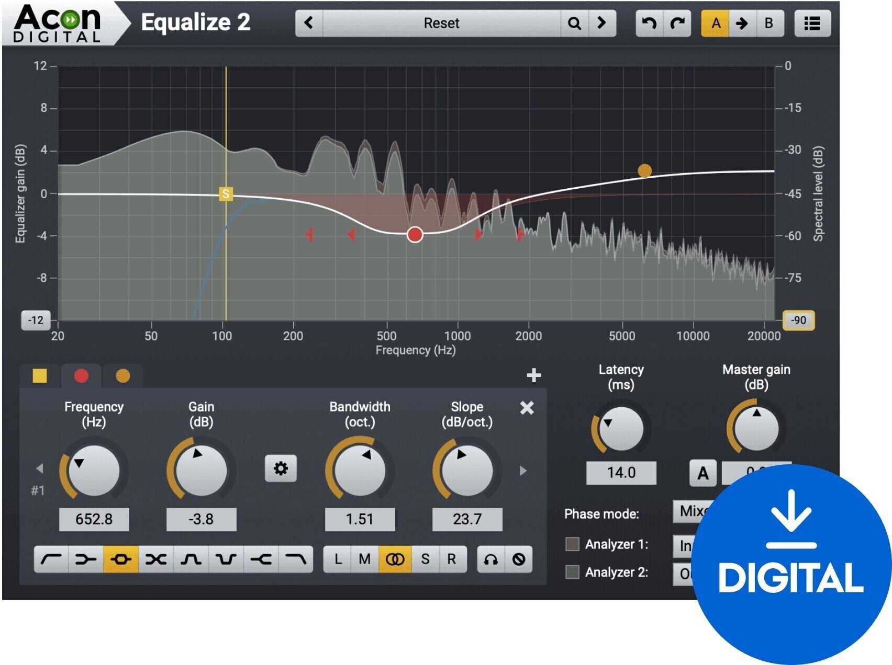
Task: Switch to the red band tab
Action: point(82,375)
